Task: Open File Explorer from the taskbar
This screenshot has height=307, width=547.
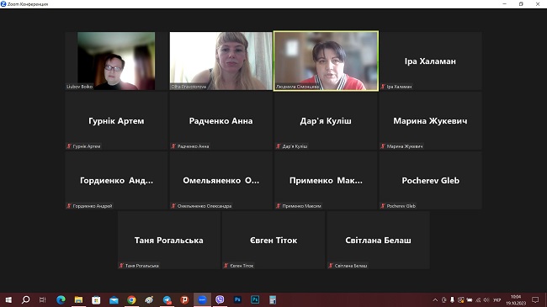Action: pyautogui.click(x=78, y=299)
